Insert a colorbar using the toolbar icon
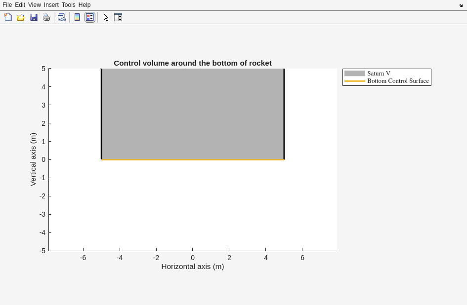Viewport: 467px width, 305px height. [77, 17]
